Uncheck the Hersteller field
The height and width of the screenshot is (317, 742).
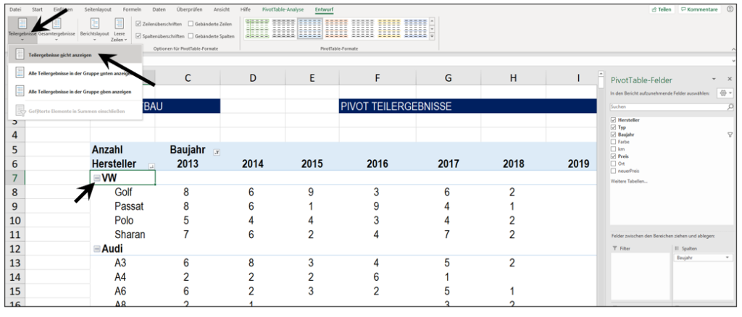614,120
